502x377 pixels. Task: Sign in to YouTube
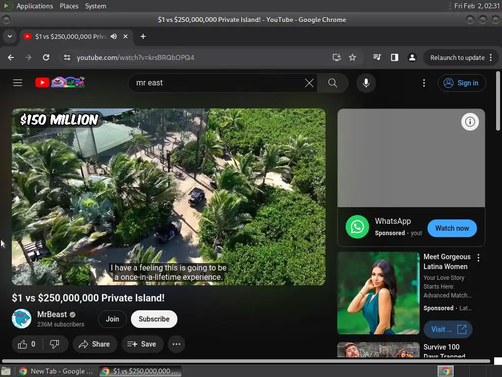click(x=462, y=83)
